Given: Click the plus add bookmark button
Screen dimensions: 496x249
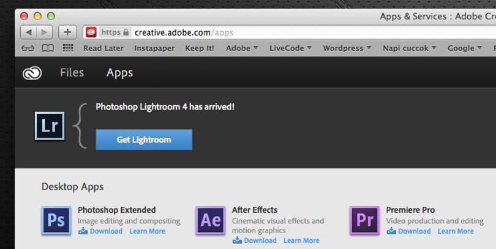Looking at the screenshot, I should click(x=67, y=32).
